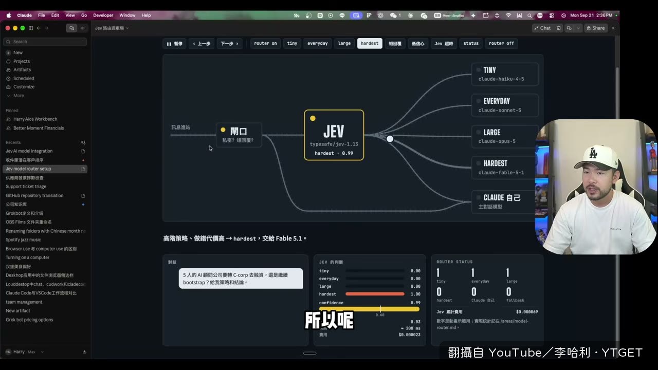
Task: Open the dropdown arrow beside conversations icon
Action: [578, 28]
